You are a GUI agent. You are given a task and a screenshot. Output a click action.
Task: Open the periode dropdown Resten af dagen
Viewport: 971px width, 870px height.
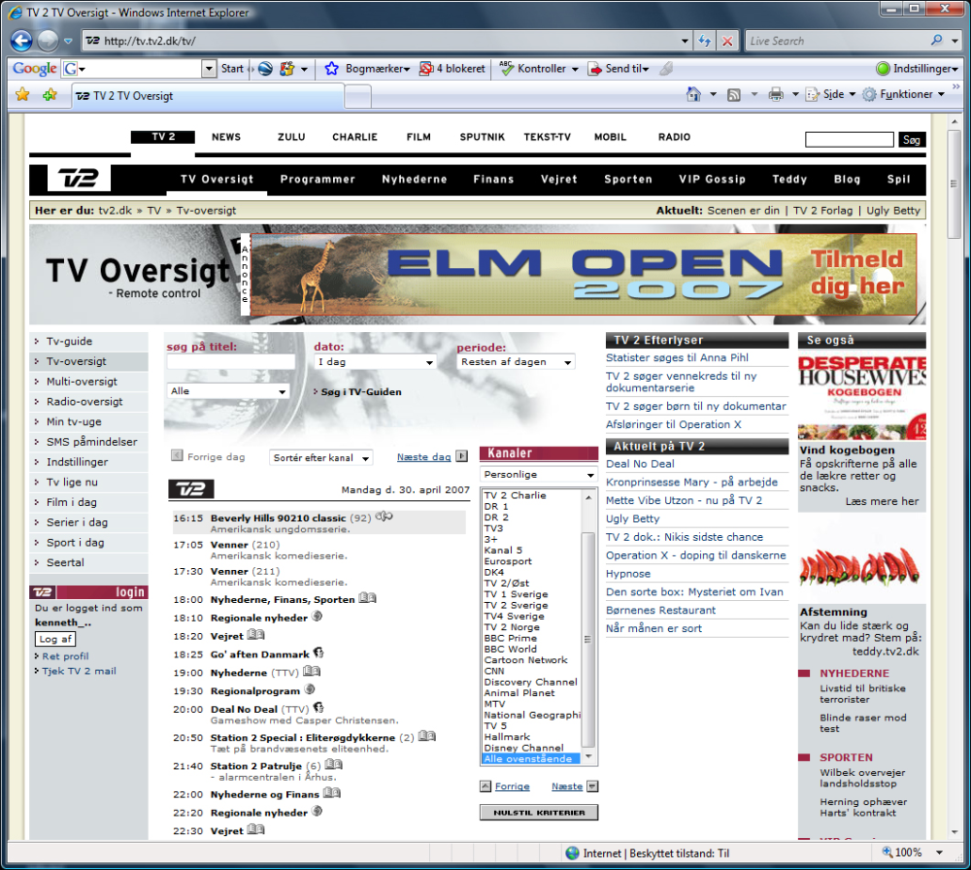tap(516, 361)
